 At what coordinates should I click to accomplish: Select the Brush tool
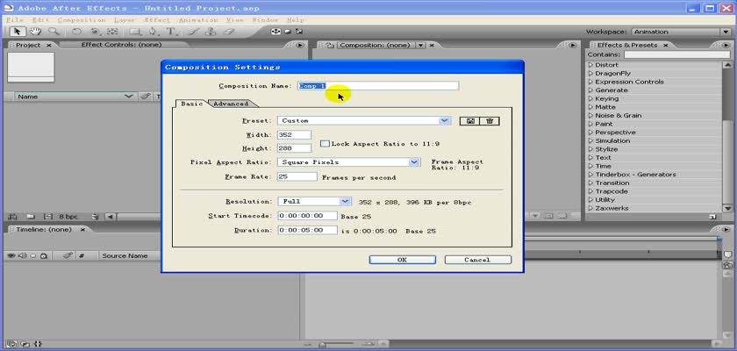click(x=193, y=32)
